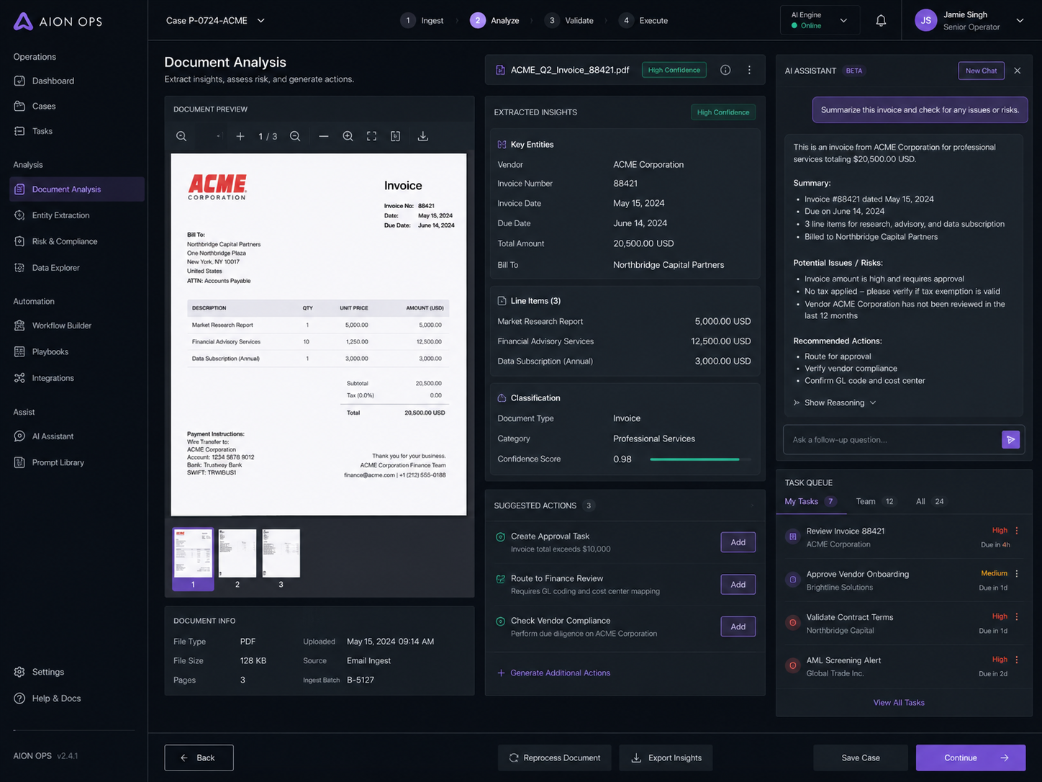Go to the Validate step
This screenshot has height=782, width=1042.
pos(569,21)
